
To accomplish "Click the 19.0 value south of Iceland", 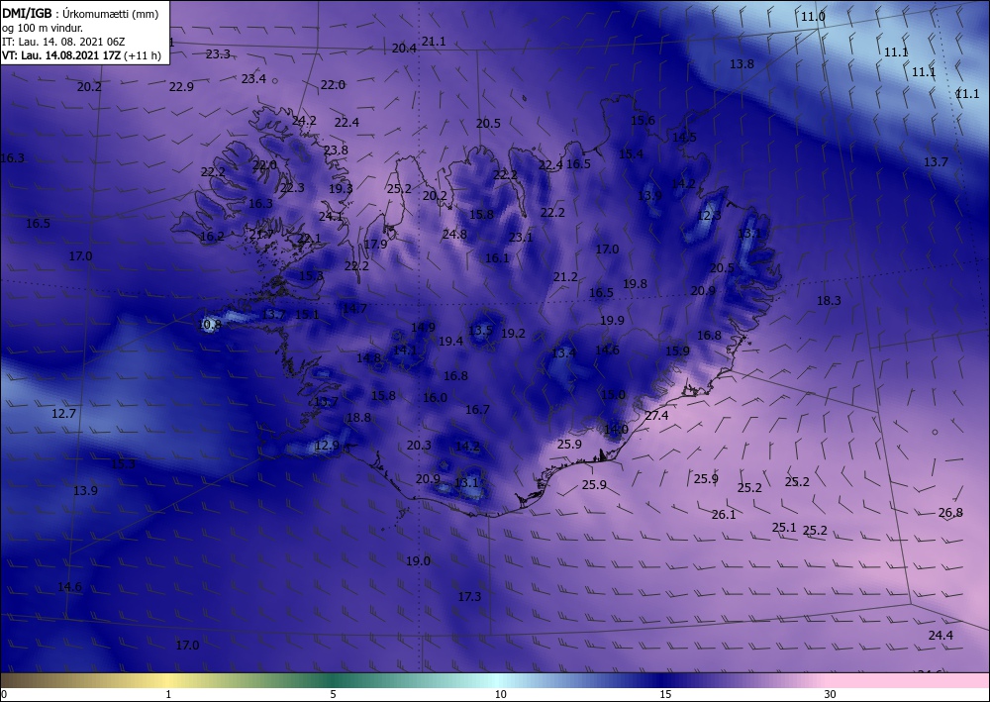I will click(418, 560).
